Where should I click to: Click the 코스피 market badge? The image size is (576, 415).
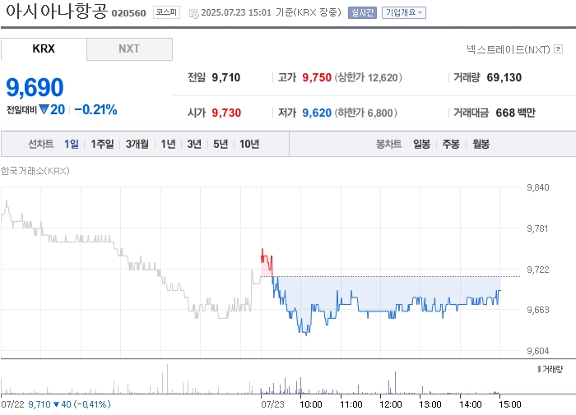click(166, 12)
